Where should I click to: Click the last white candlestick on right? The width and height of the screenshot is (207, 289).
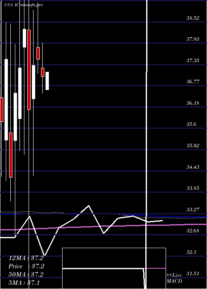coord(47,81)
